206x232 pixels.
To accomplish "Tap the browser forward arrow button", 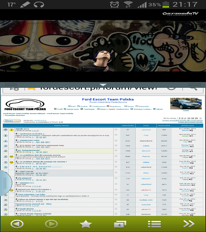I will point(51,224).
